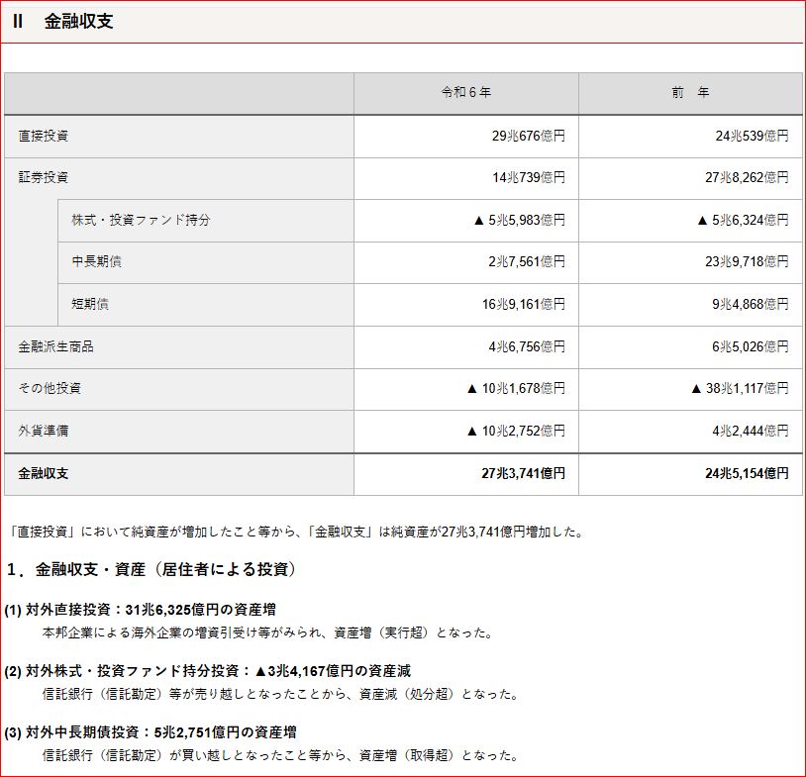Viewport: 806px width, 777px height.
Task: Click the ▲ 38兆1,117億円 other investment value
Action: [x=740, y=388]
